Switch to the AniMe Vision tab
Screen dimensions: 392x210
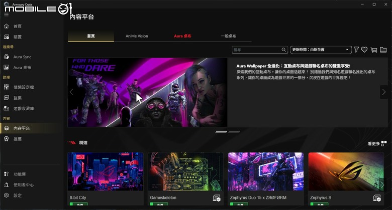[137, 36]
